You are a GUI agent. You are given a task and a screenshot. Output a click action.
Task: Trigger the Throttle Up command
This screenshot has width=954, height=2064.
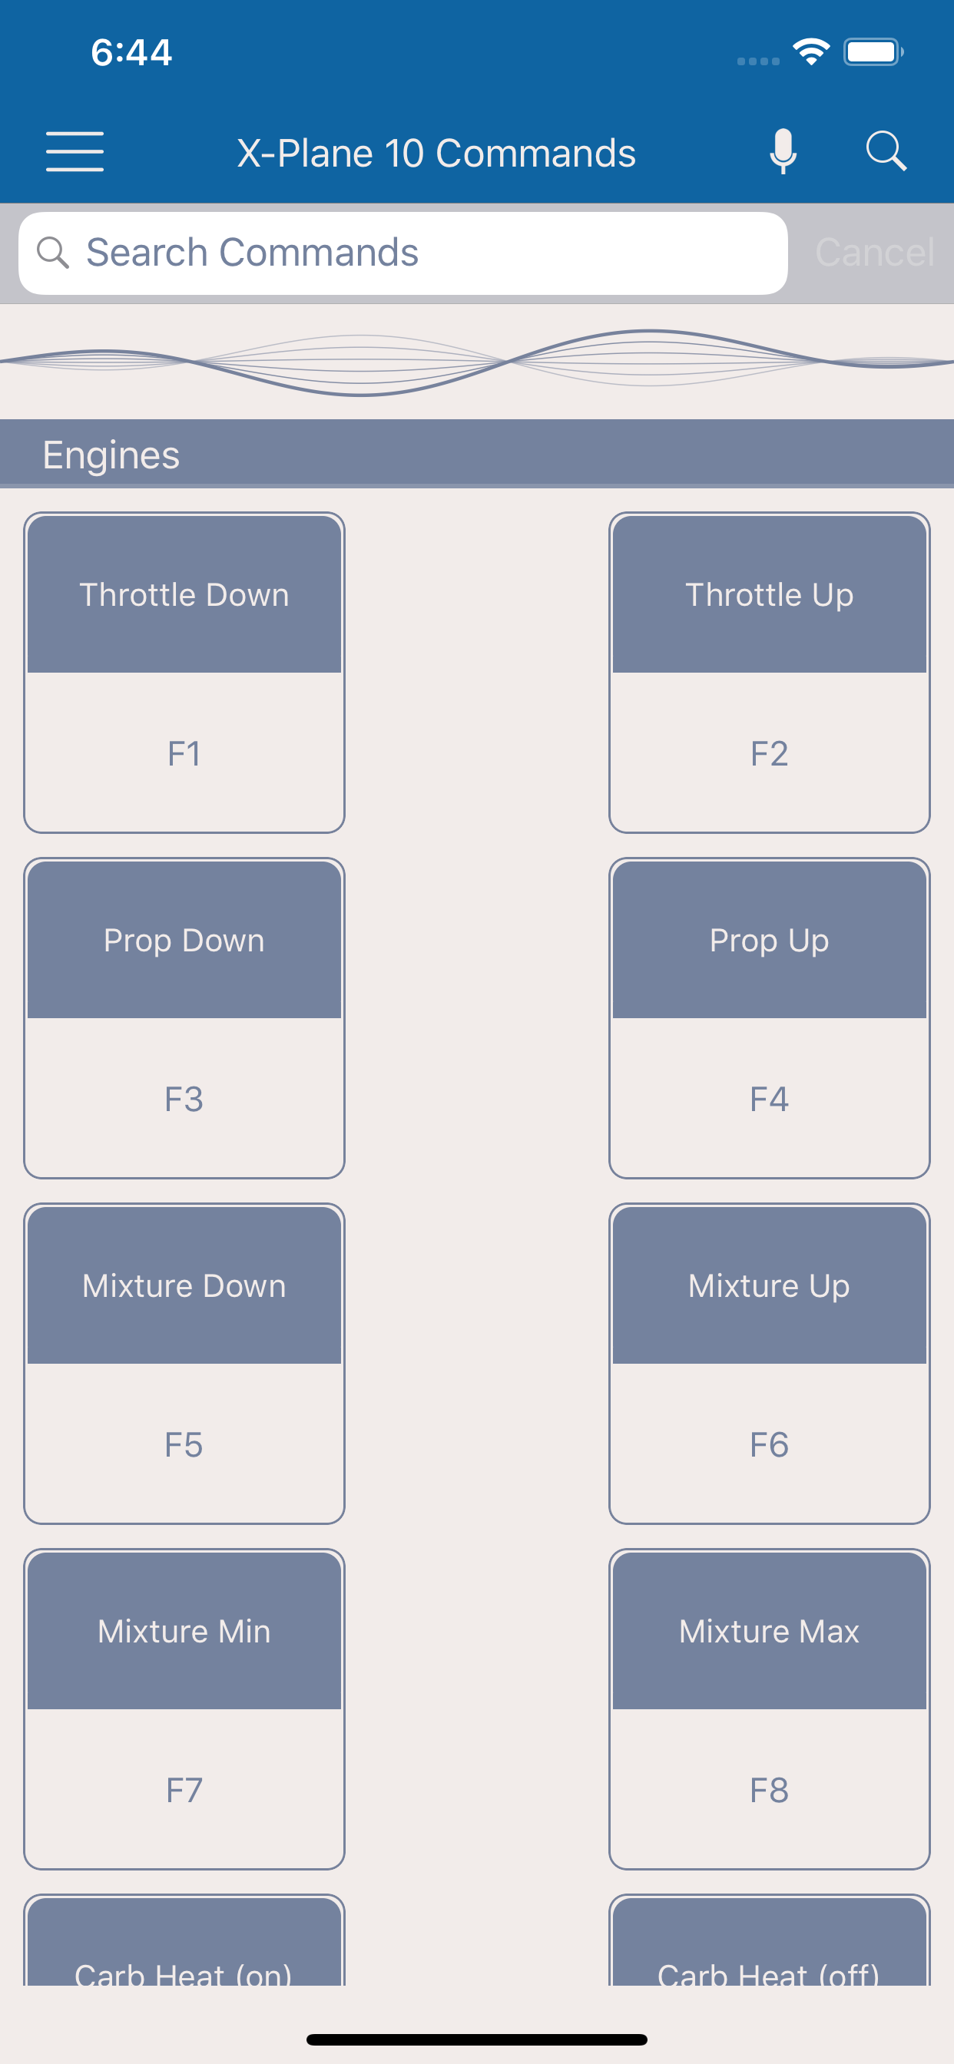770,673
